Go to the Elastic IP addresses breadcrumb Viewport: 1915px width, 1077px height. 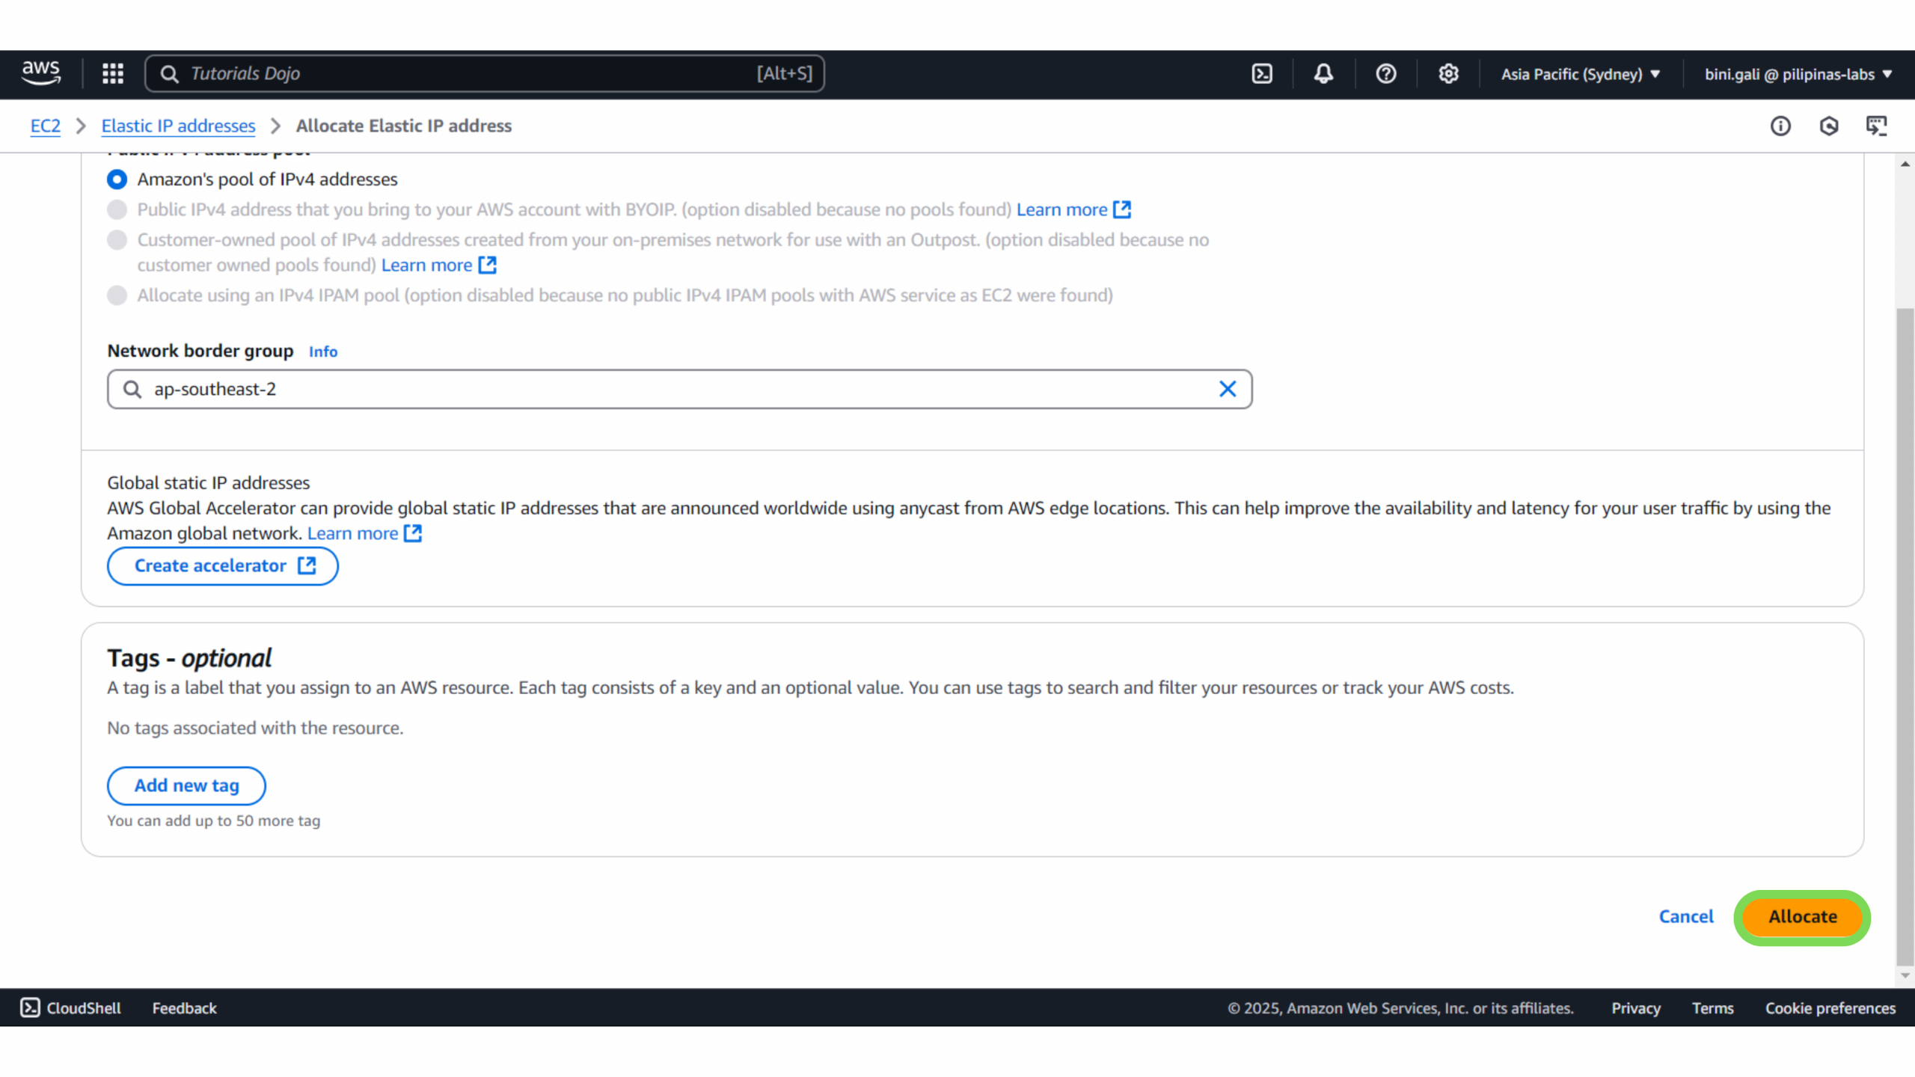[178, 126]
